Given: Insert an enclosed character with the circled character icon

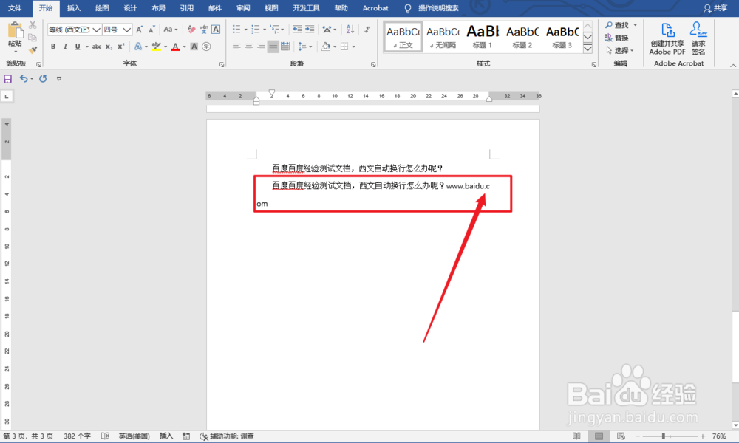Looking at the screenshot, I should point(206,47).
